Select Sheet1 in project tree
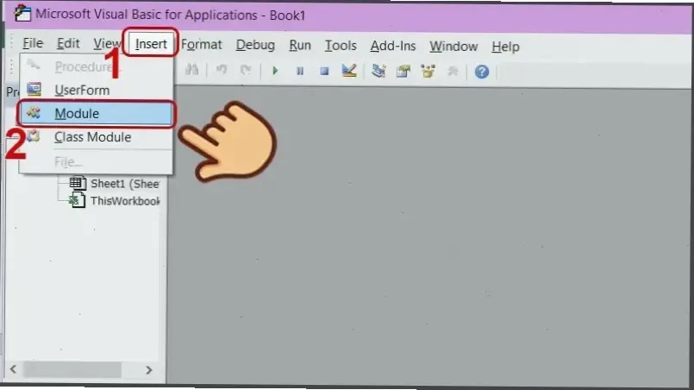This screenshot has height=390, width=694. (125, 184)
